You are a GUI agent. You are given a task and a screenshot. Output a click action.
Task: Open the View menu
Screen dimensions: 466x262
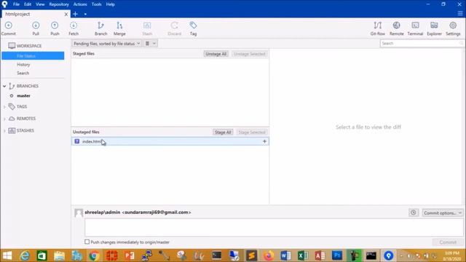tap(40, 4)
